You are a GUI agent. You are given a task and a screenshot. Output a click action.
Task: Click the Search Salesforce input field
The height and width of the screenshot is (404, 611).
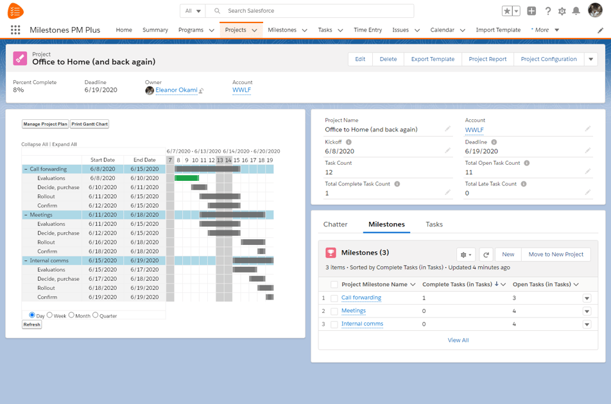[x=310, y=11]
